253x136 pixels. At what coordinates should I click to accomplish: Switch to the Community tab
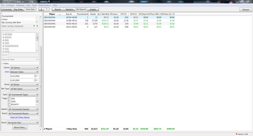tap(7, 9)
